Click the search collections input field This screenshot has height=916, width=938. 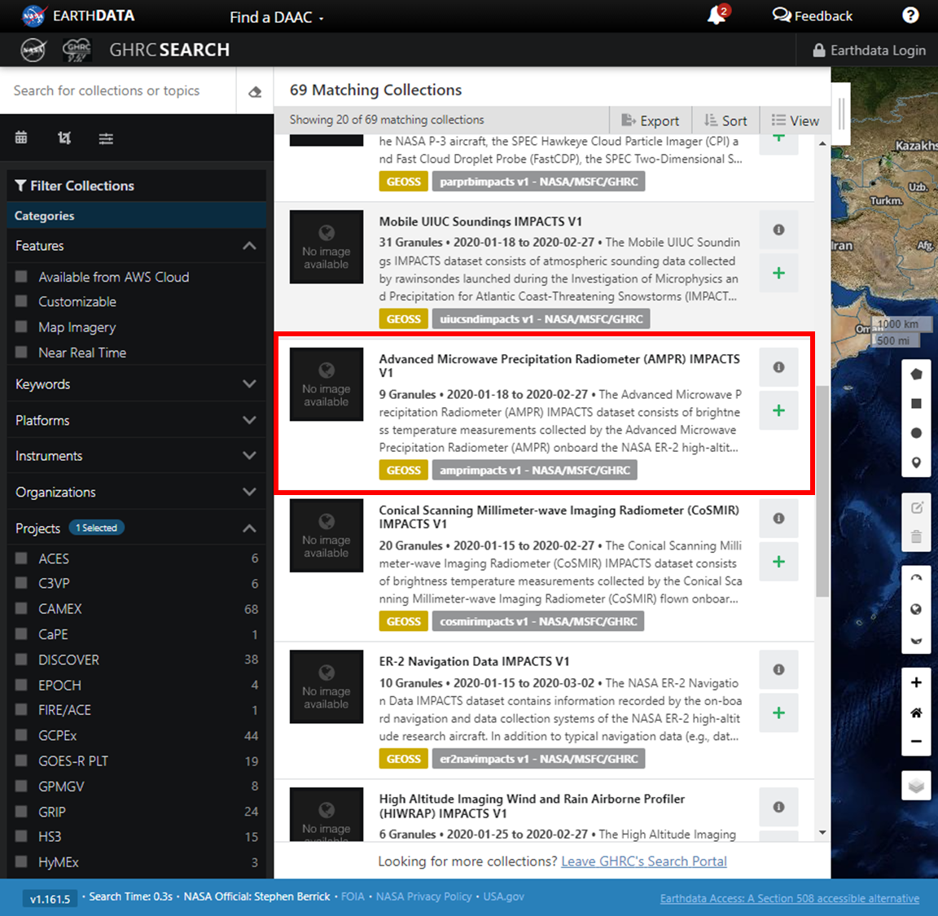pyautogui.click(x=118, y=91)
